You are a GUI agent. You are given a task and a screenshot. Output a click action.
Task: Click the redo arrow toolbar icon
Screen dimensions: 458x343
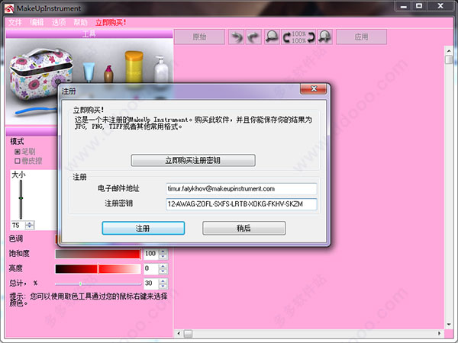click(x=253, y=37)
